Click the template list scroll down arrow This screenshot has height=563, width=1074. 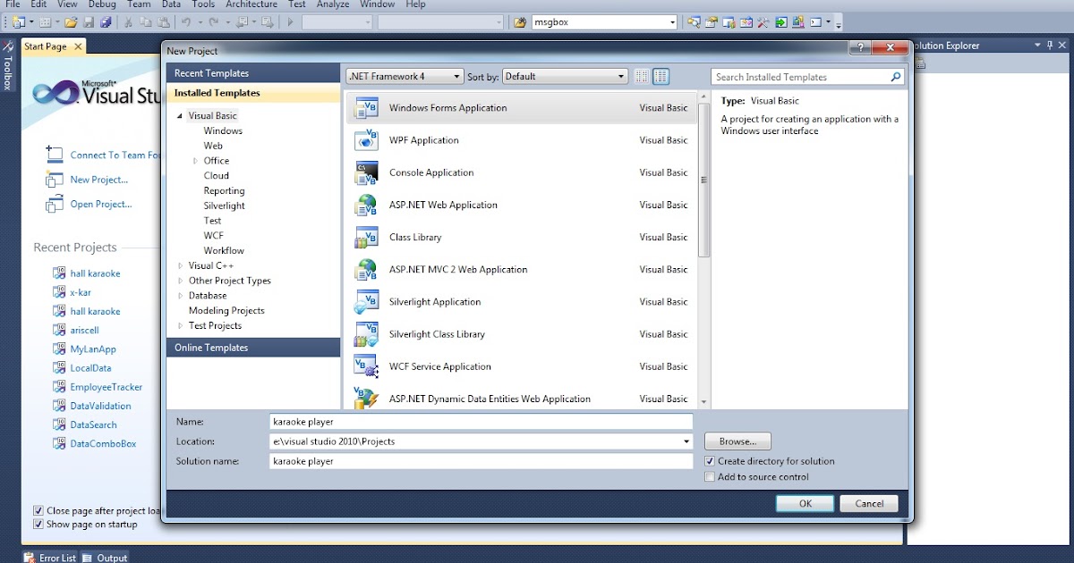[x=703, y=402]
